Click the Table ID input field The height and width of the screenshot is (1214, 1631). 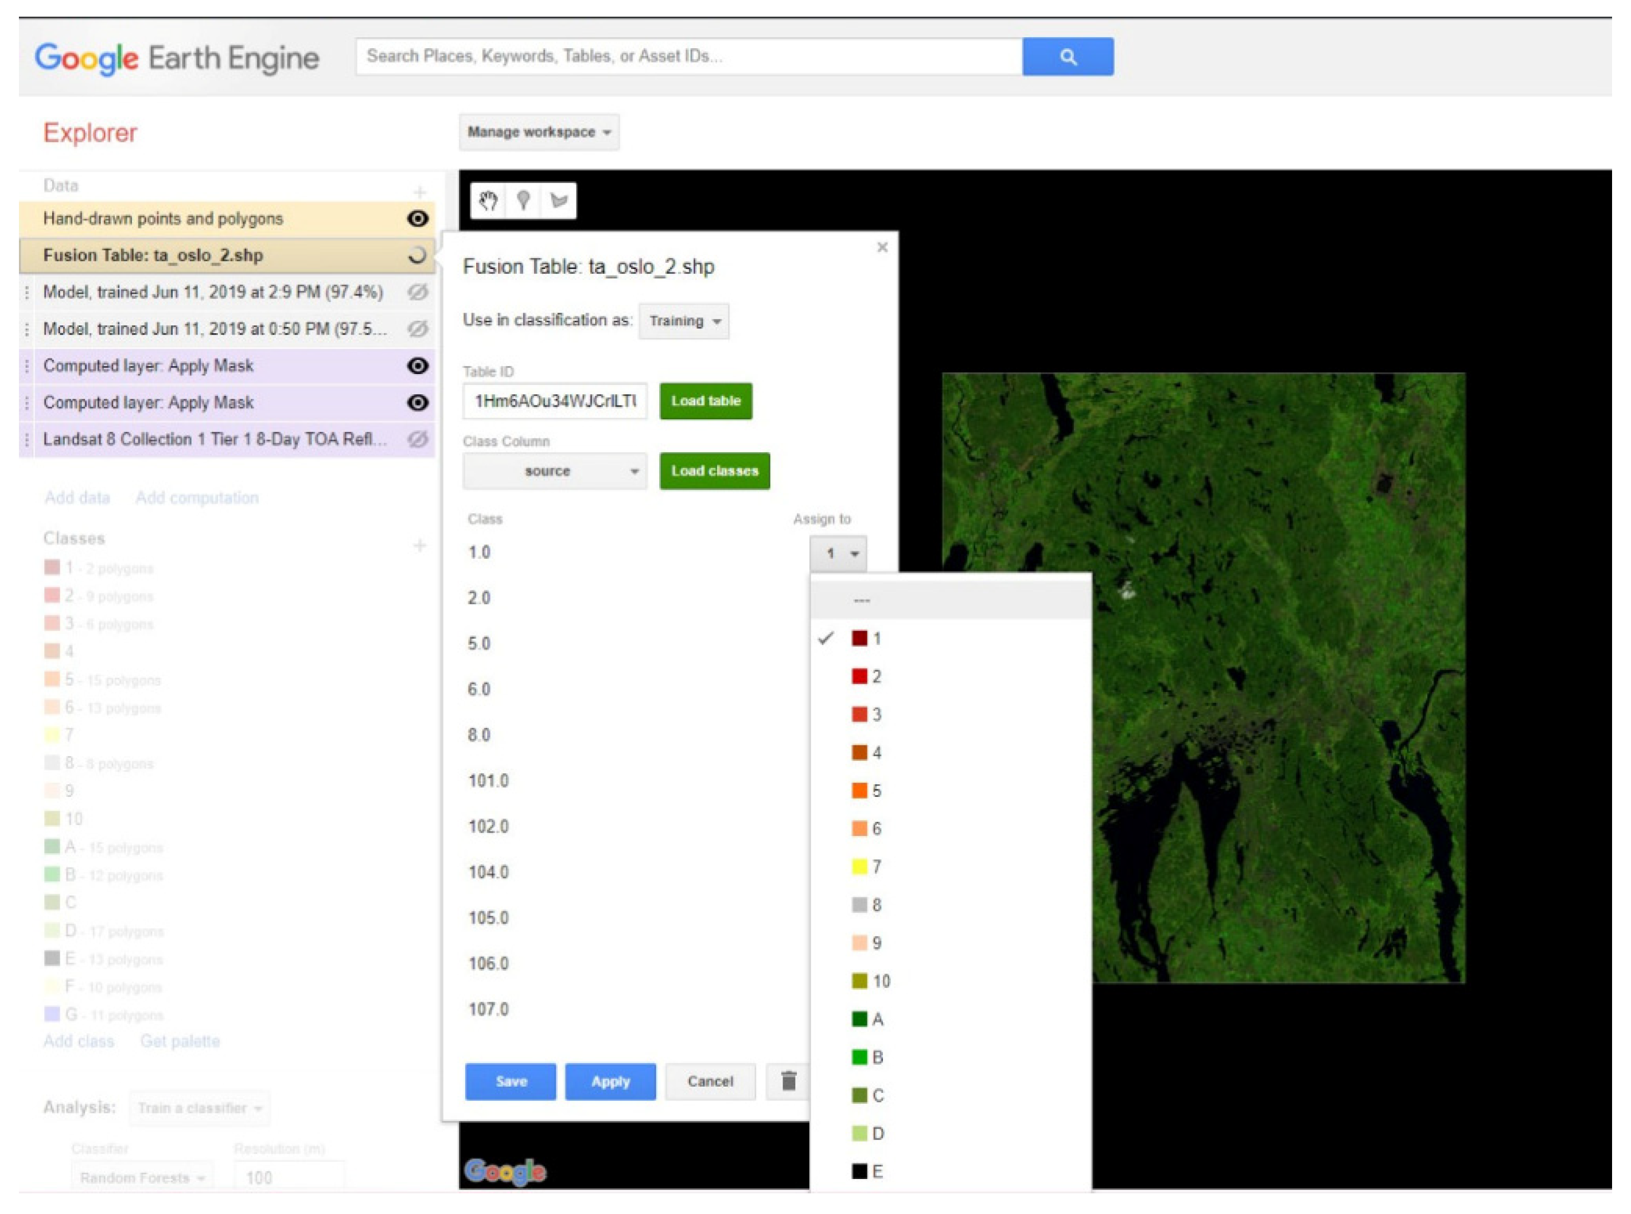click(x=555, y=401)
